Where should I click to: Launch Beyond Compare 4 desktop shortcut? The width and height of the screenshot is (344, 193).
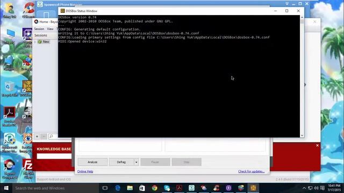click(10, 169)
